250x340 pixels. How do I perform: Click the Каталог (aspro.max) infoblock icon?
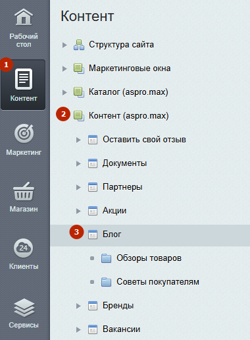pyautogui.click(x=79, y=92)
